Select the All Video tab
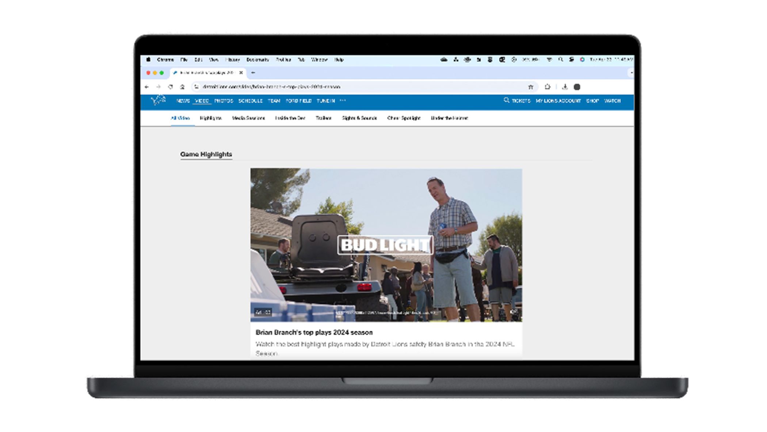This screenshot has height=432, width=767. [x=180, y=118]
